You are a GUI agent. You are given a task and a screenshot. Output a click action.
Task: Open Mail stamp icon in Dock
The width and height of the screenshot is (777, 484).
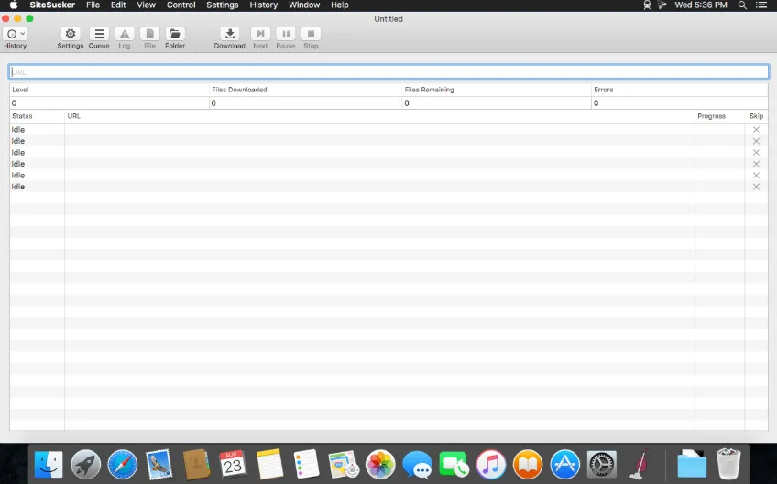tap(159, 465)
